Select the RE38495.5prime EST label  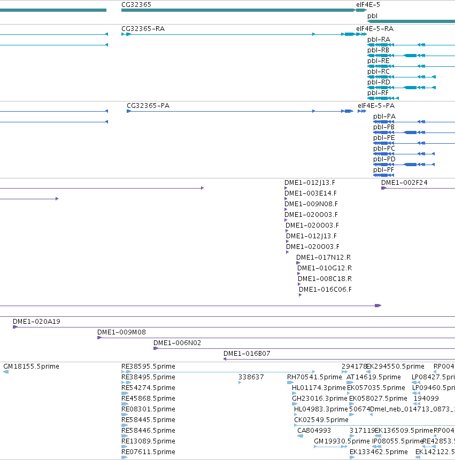(148, 377)
